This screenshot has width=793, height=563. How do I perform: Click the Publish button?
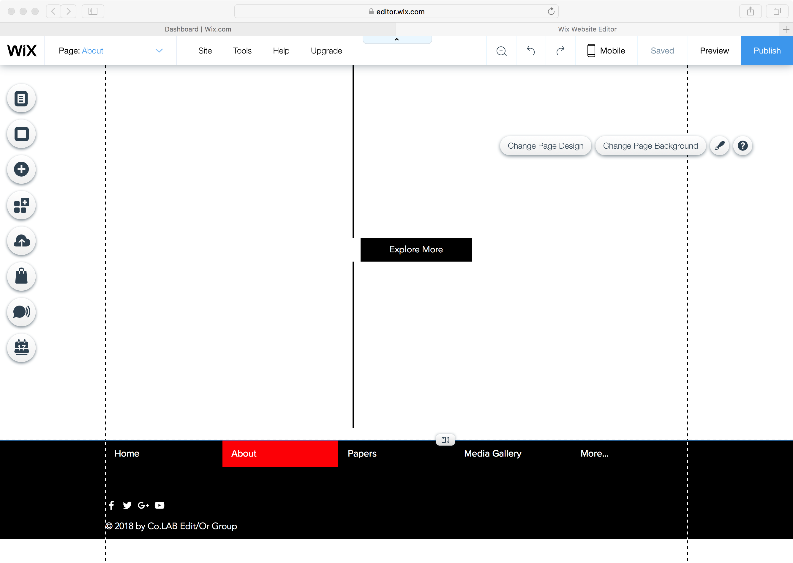click(767, 51)
